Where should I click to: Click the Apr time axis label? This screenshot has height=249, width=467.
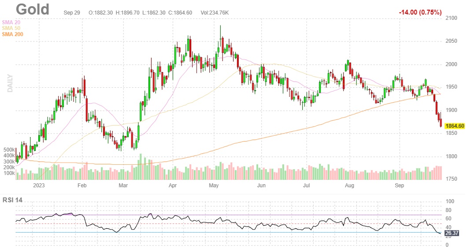172,185
